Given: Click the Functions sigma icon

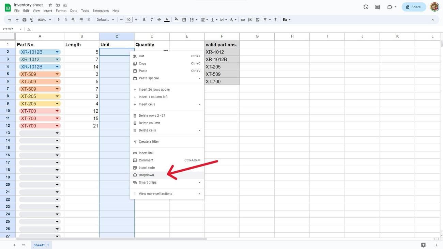Looking at the screenshot, I should click(275, 20).
